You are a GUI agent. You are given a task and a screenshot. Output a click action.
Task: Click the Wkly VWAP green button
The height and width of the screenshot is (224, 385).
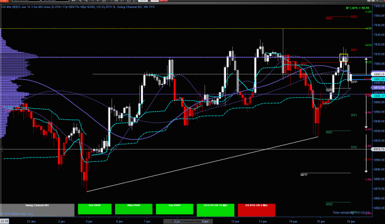pyautogui.click(x=134, y=209)
